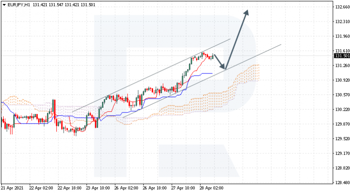This screenshot has width=350, height=193.
Task: Select price axis label 131.260
Action: click(x=342, y=65)
